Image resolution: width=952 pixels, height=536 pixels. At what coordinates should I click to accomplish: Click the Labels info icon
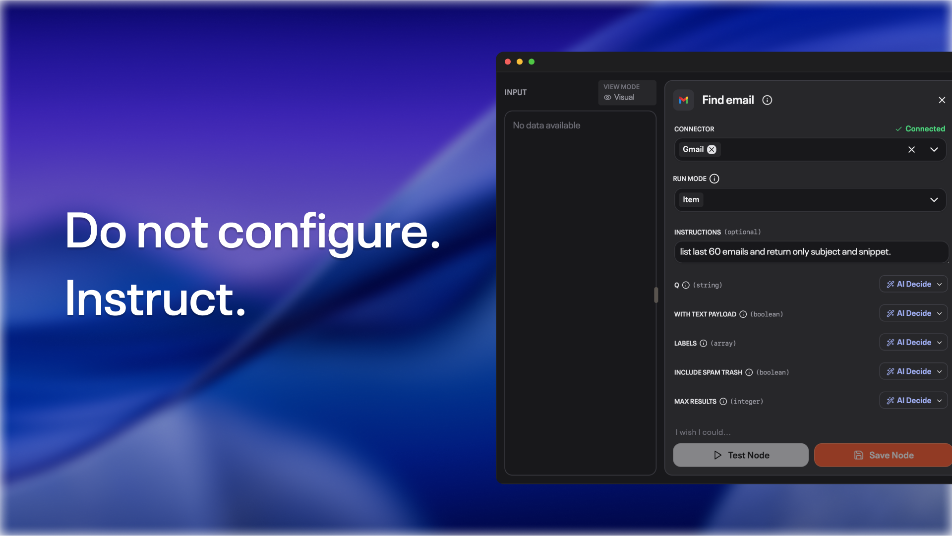click(x=703, y=343)
